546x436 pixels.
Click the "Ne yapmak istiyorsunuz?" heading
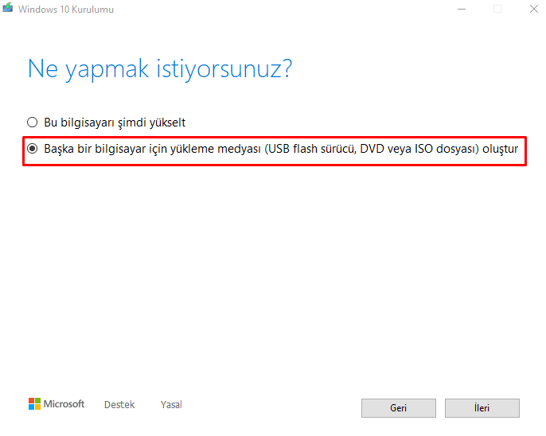[x=159, y=69]
